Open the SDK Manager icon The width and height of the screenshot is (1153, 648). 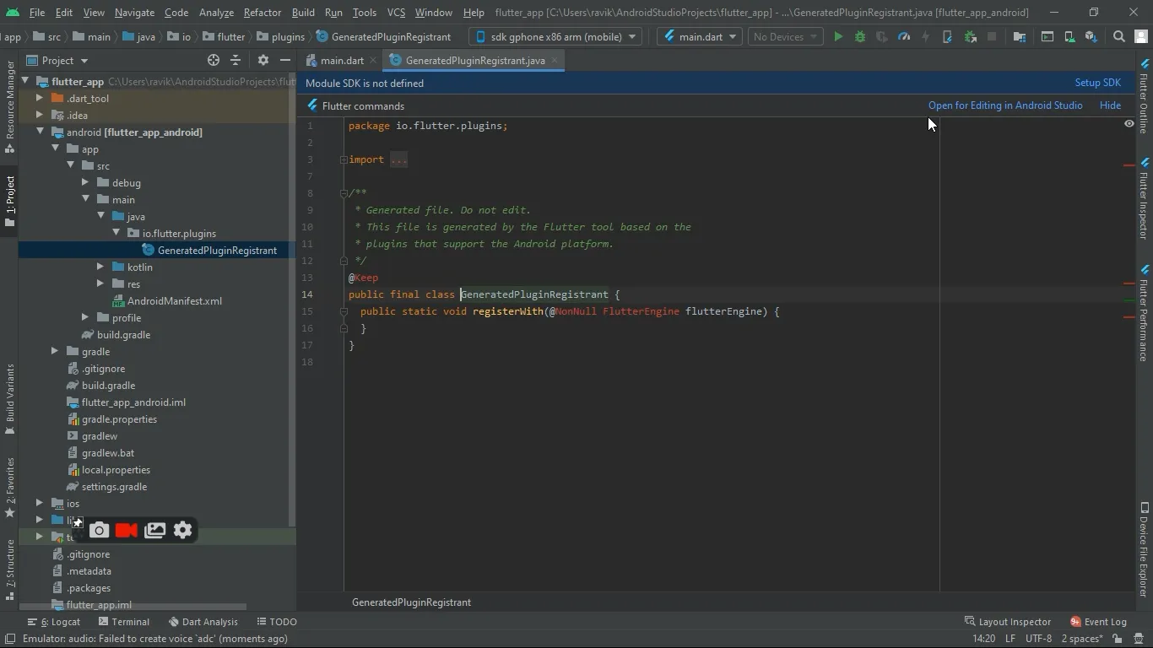tap(1091, 37)
